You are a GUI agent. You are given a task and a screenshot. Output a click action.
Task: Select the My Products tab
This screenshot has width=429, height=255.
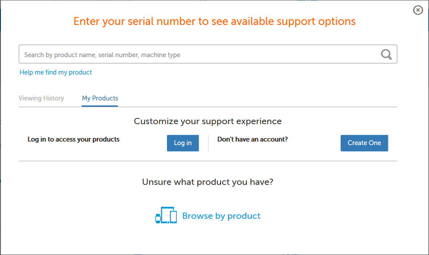(100, 98)
